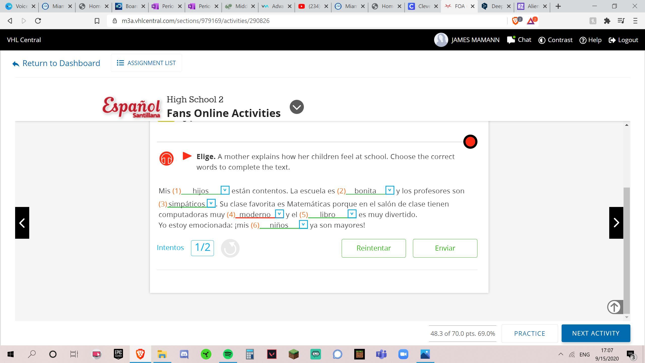Image resolution: width=645 pixels, height=363 pixels.
Task: Go to previous slide with left arrow
Action: pyautogui.click(x=22, y=223)
